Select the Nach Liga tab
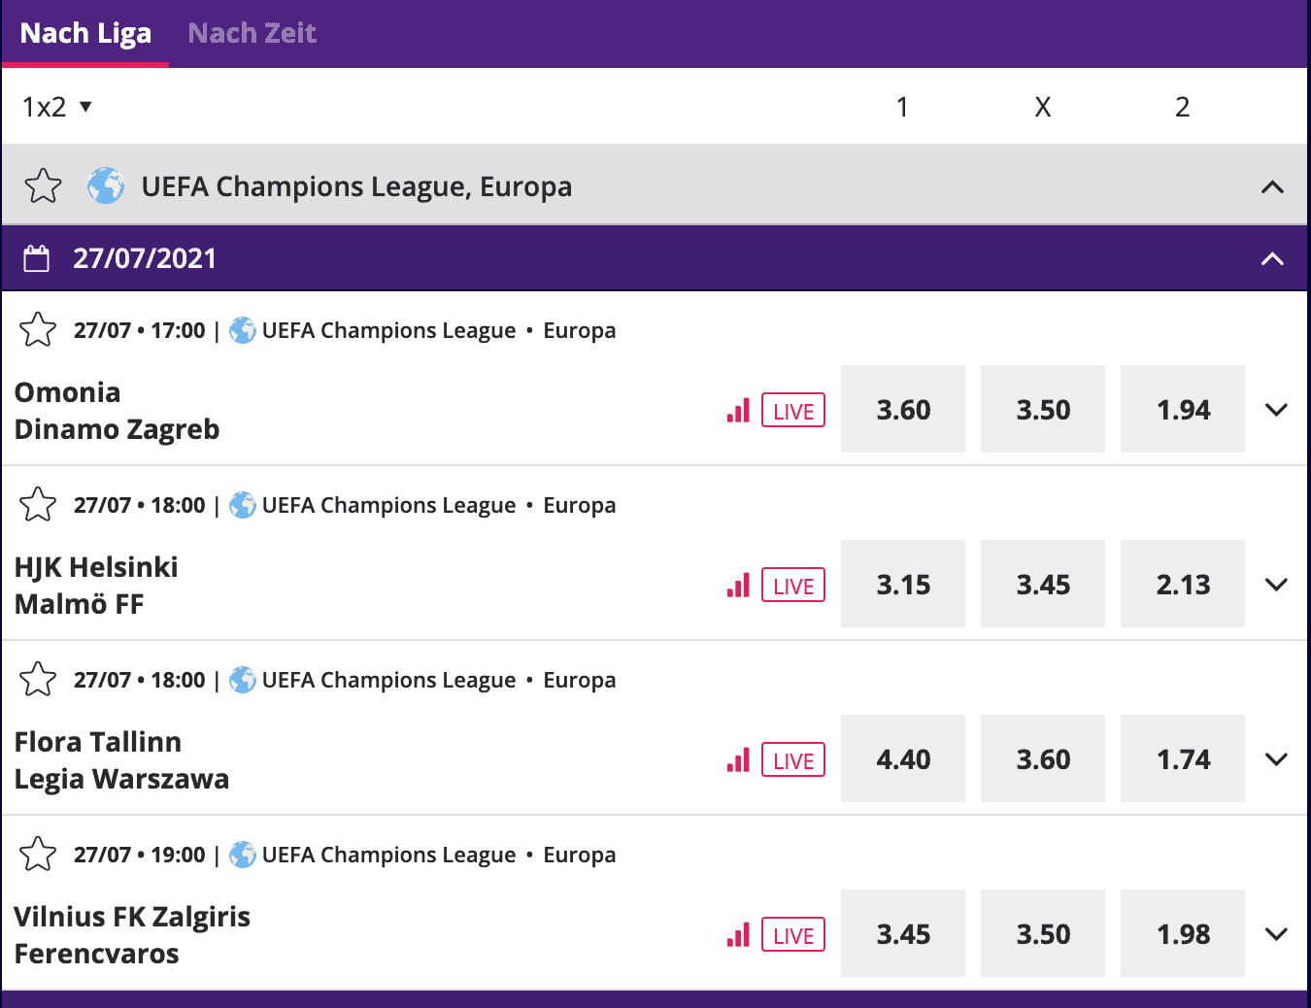 pyautogui.click(x=85, y=33)
